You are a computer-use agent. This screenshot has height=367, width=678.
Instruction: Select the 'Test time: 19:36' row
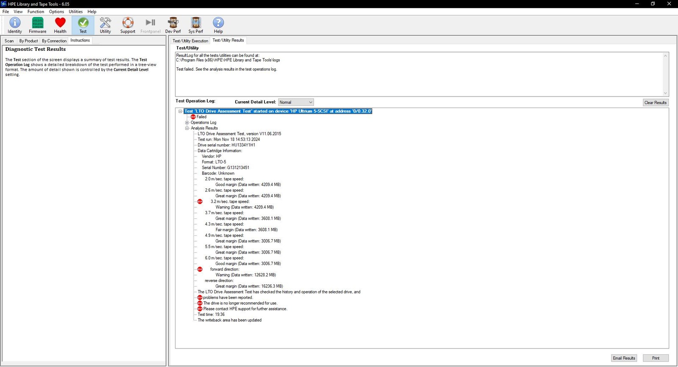(211, 315)
